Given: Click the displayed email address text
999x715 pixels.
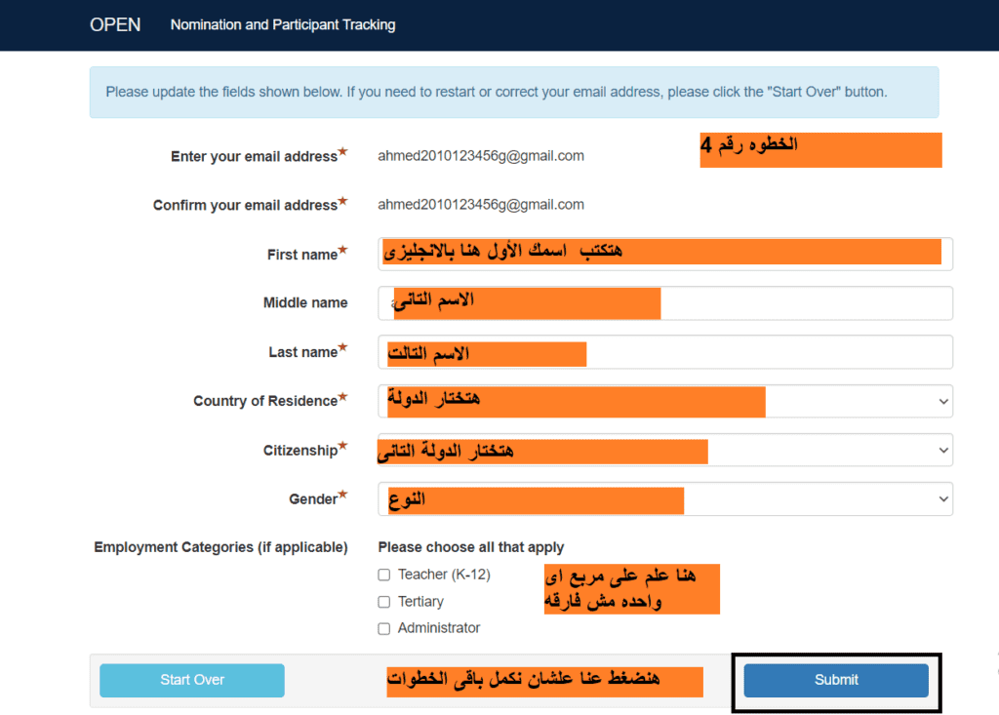Looking at the screenshot, I should 481,155.
